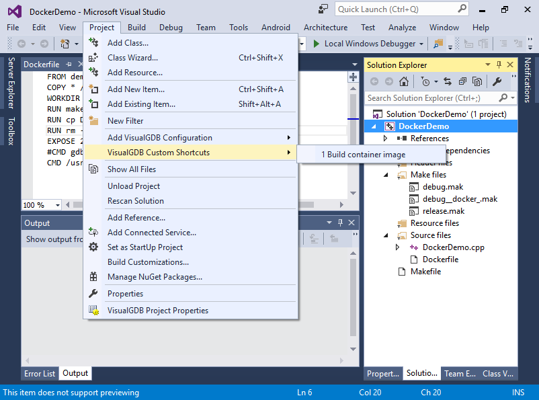This screenshot has height=400, width=539.
Task: Expand the DockerDemo.cpp node
Action: coord(397,247)
